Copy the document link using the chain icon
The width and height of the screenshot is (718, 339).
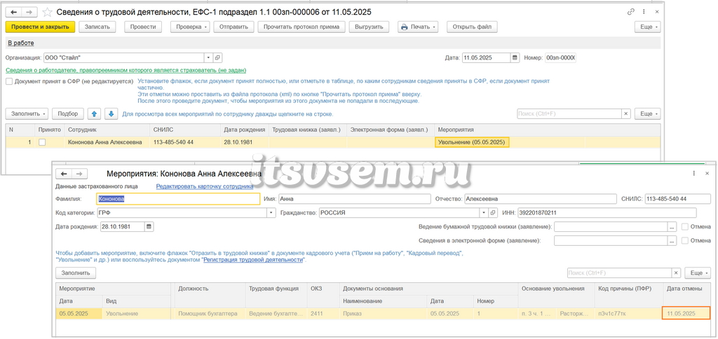click(631, 12)
